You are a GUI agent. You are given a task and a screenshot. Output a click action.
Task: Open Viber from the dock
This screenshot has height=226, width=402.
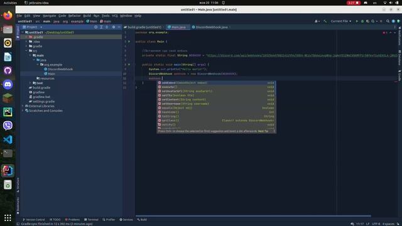tap(8, 126)
